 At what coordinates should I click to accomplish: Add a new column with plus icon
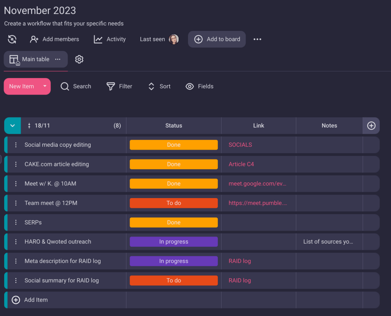coord(371,125)
